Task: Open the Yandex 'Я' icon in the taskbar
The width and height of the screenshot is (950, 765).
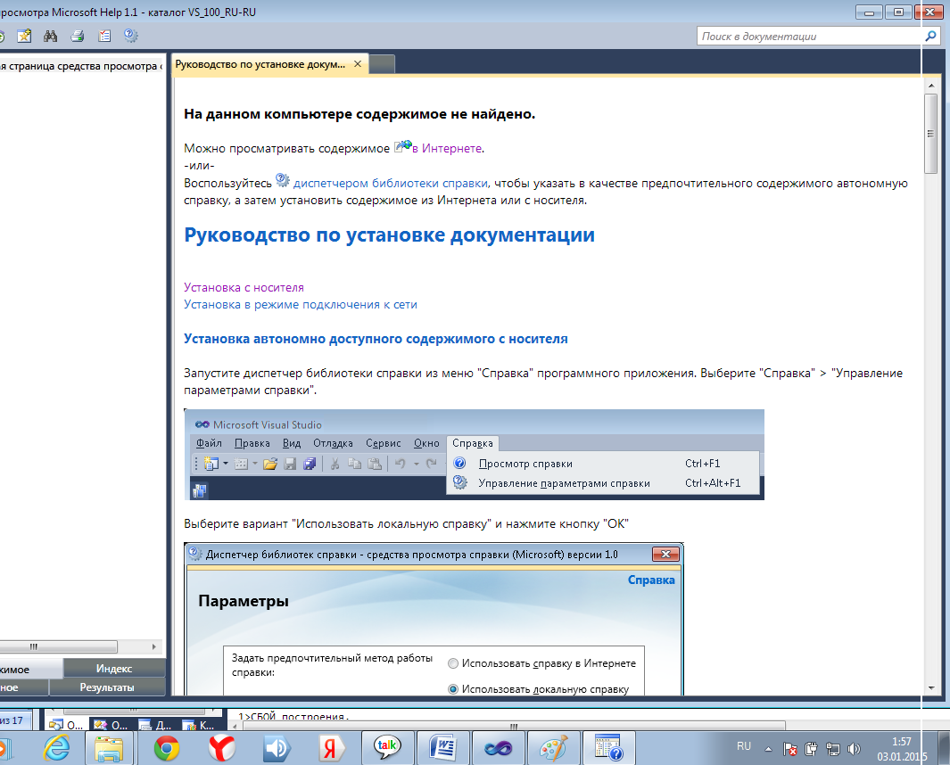Action: pyautogui.click(x=332, y=749)
